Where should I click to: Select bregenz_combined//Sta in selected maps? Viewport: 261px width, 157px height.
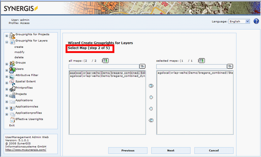point(195,73)
